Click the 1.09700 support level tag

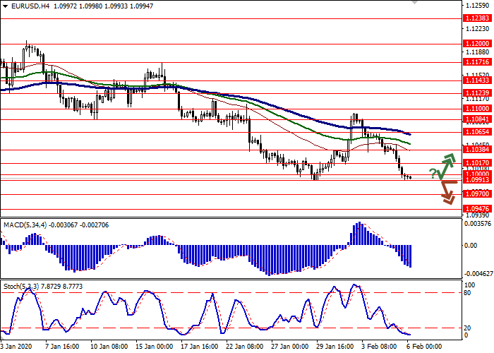477,193
